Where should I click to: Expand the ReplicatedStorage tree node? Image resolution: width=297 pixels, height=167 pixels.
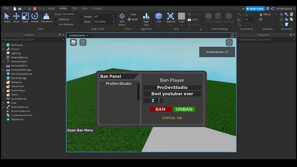click(x=3, y=70)
